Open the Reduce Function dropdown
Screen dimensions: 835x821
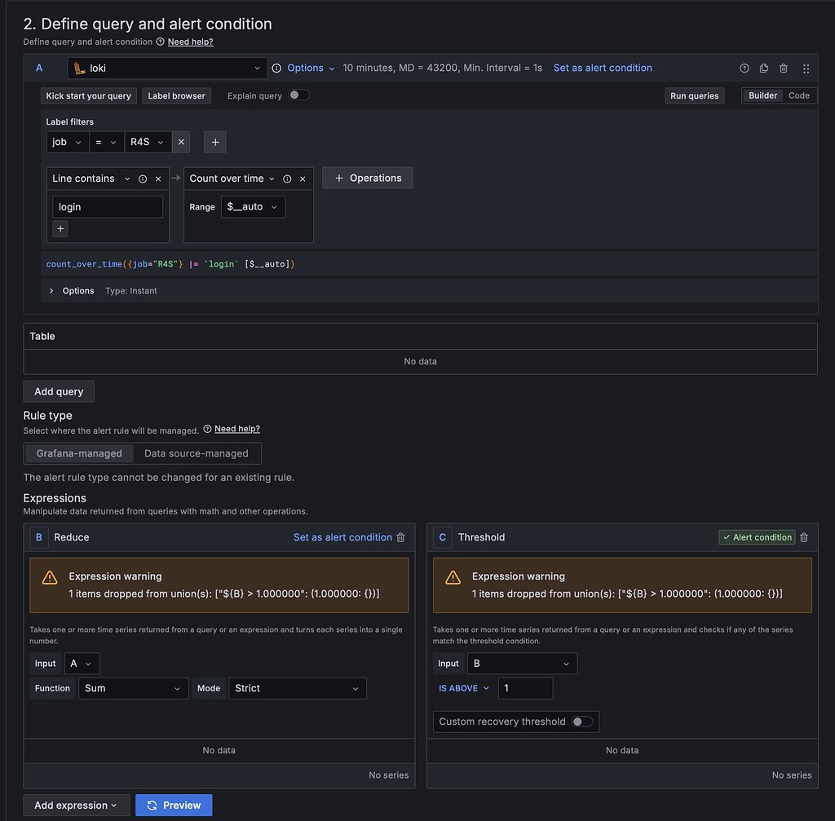tap(133, 688)
